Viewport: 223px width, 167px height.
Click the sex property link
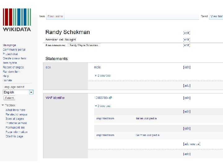coord(48,67)
